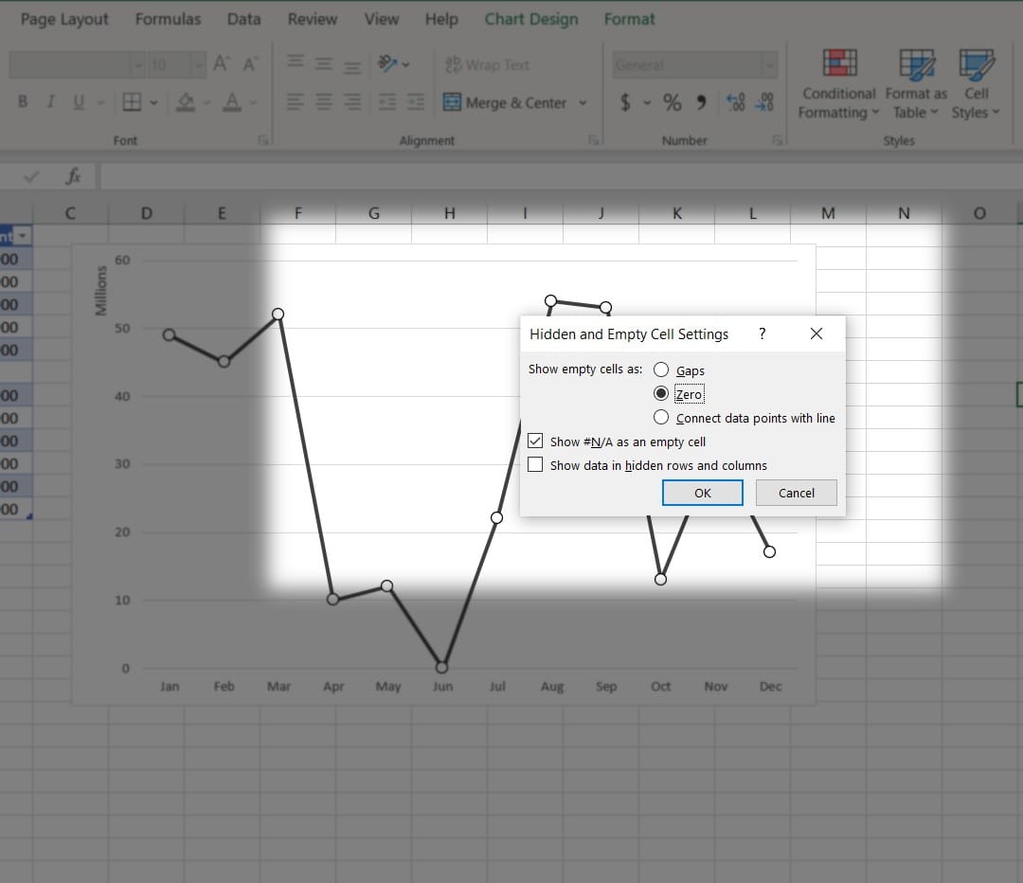Screen dimensions: 1023x883
Task: Uncheck Show #N/A as an empty cell
Action: coord(536,441)
